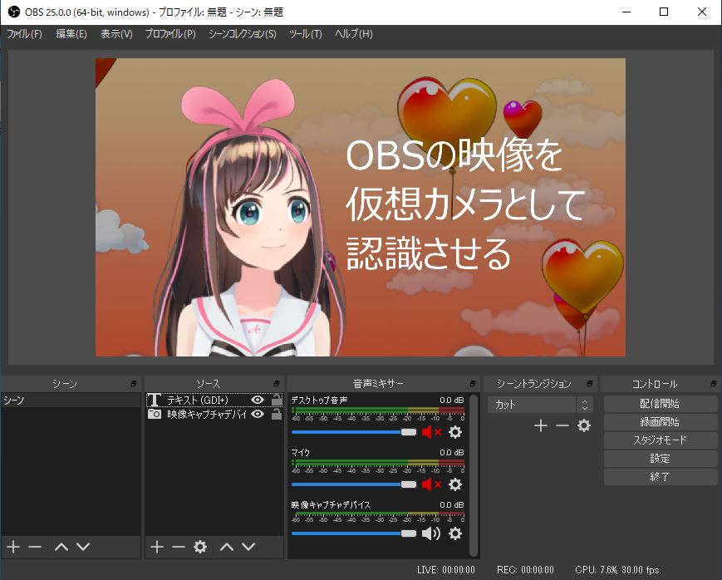Move source up in ソース list
This screenshot has height=580, width=722.
click(x=227, y=547)
